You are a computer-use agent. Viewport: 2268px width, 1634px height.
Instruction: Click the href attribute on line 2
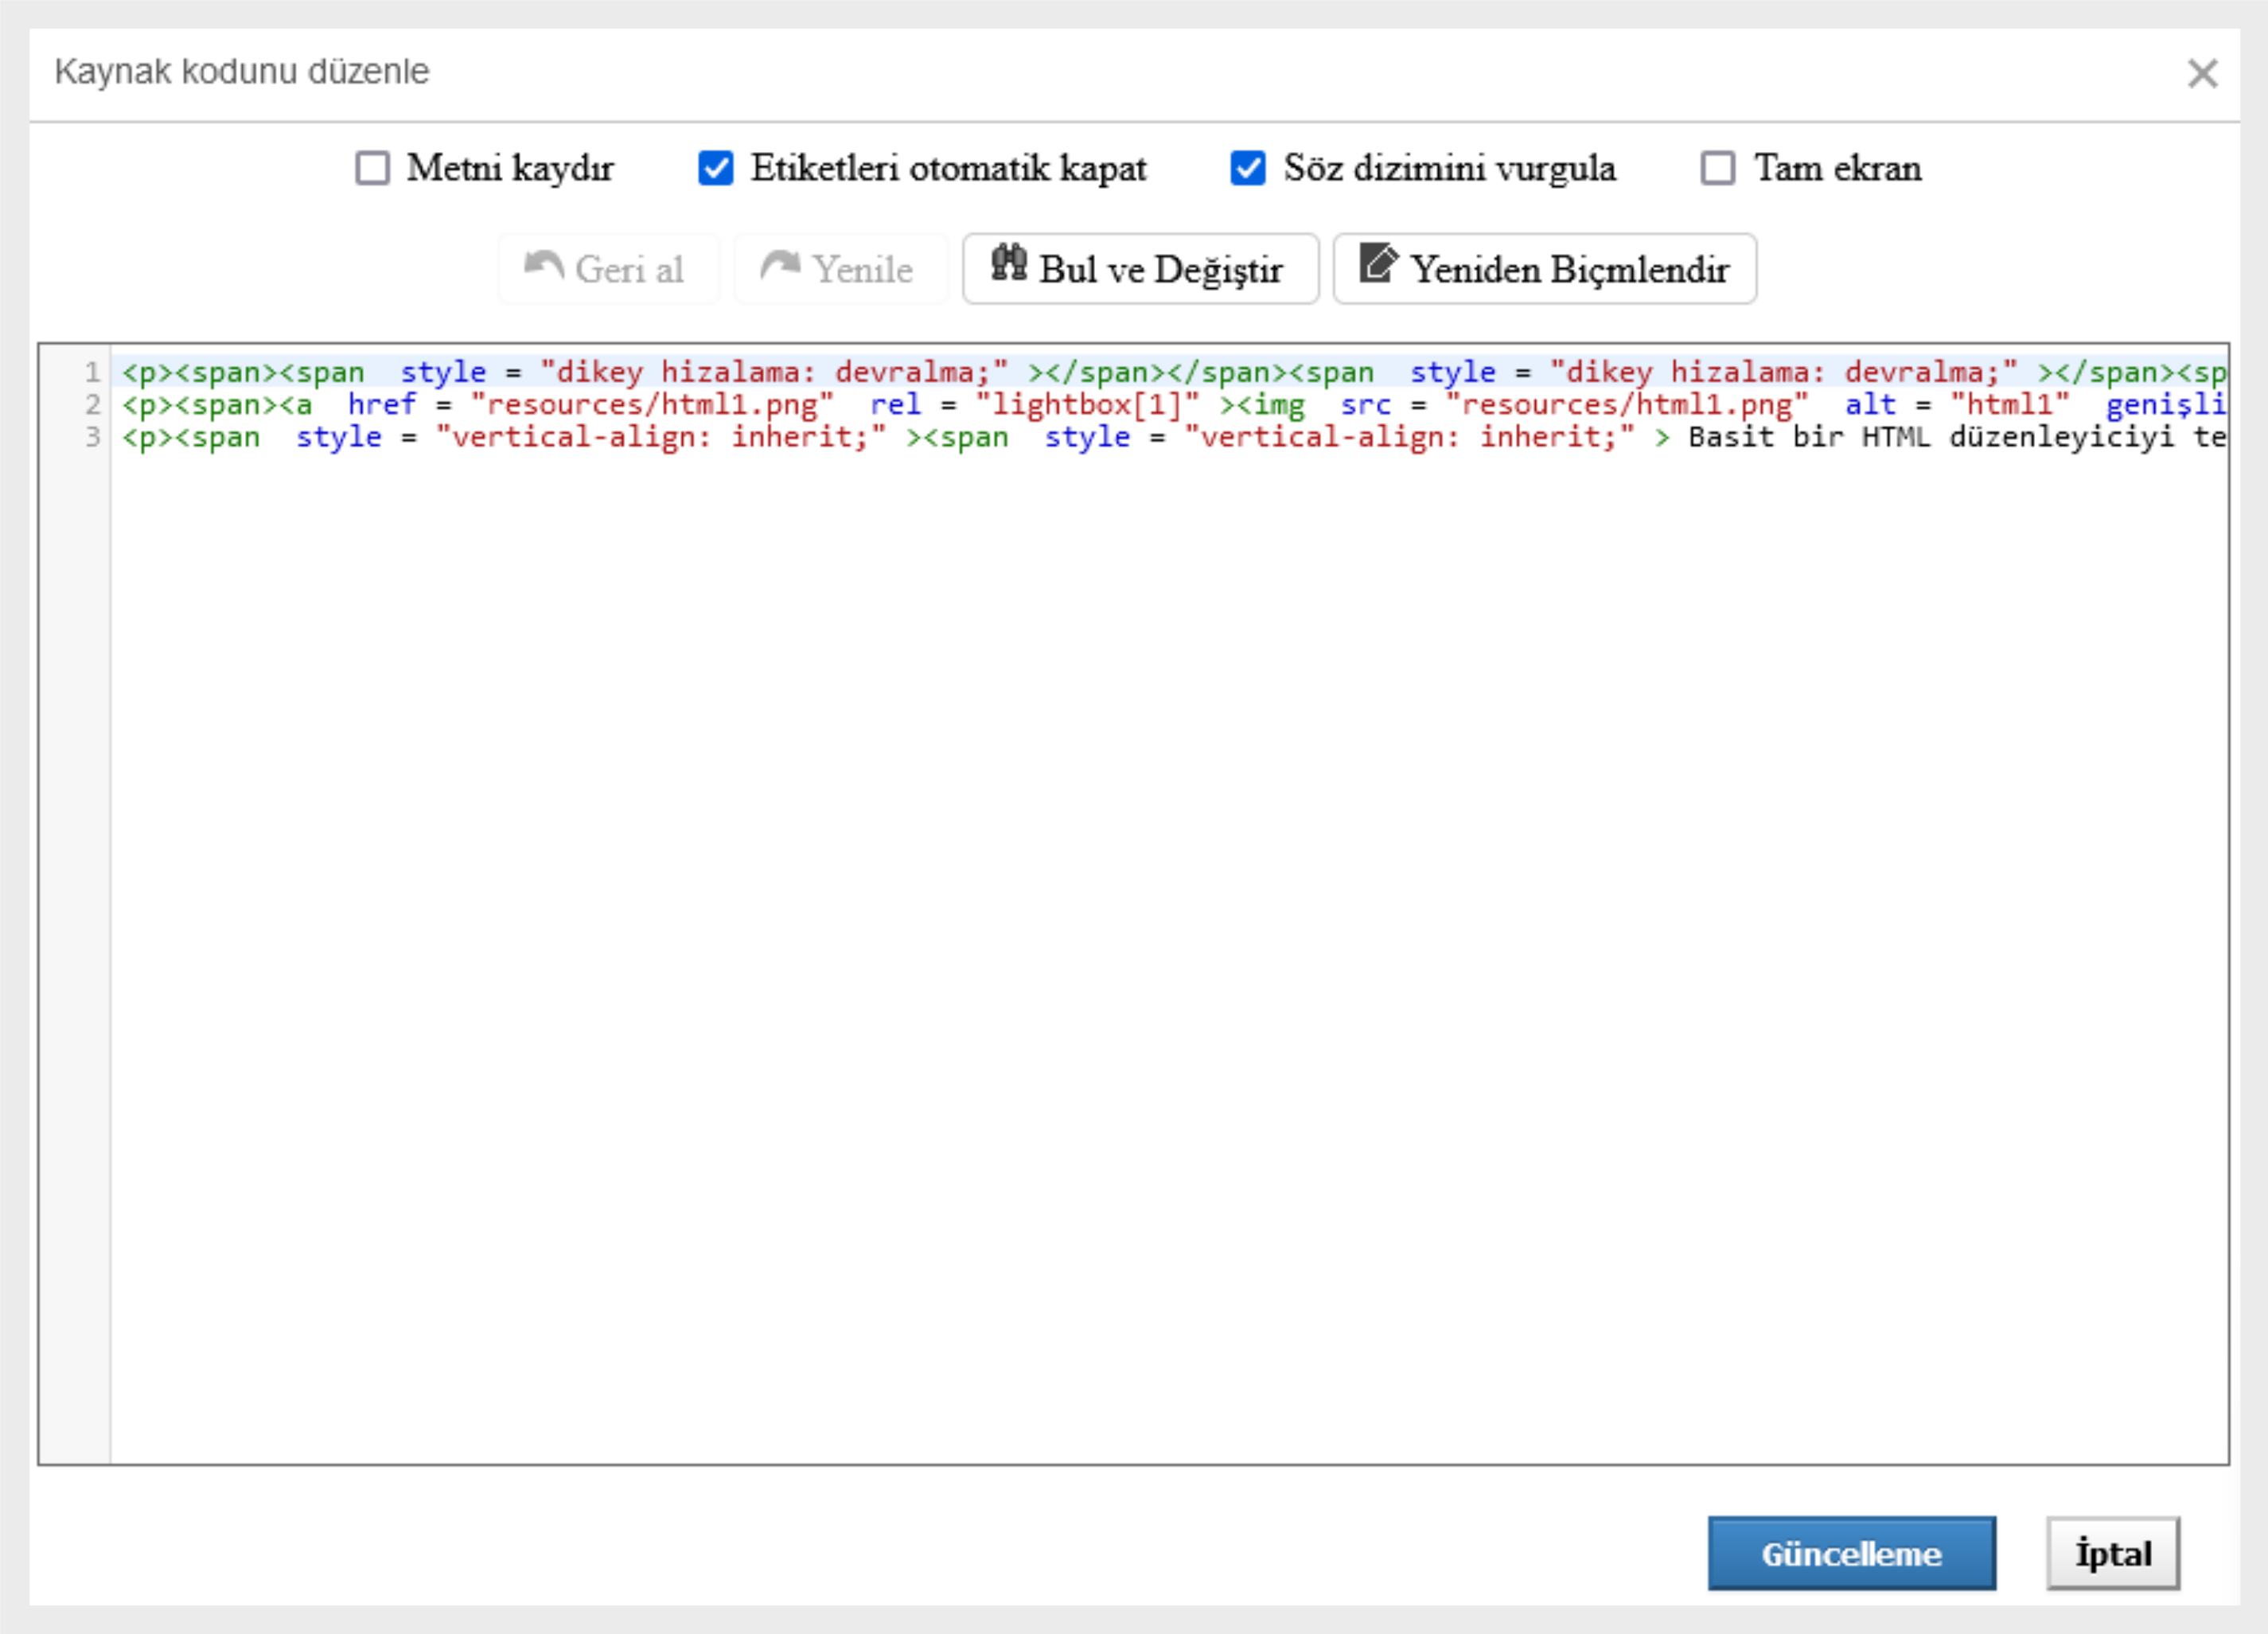click(381, 404)
